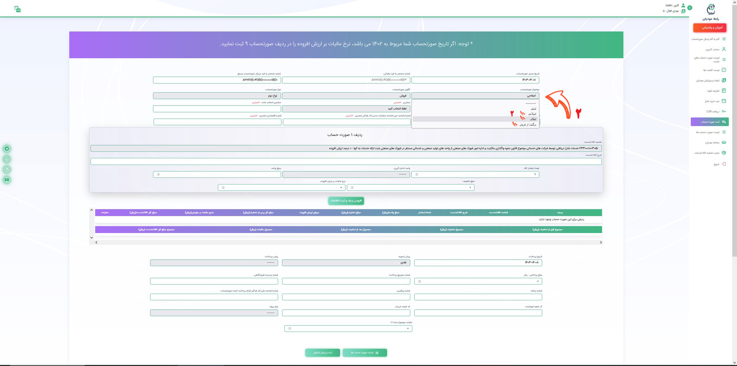
Task: Click the خروج logout icon in sidebar
Action: pyautogui.click(x=724, y=164)
